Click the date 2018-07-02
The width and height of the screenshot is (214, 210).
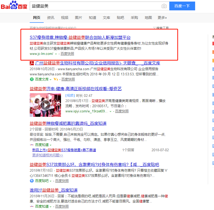click(x=160, y=150)
